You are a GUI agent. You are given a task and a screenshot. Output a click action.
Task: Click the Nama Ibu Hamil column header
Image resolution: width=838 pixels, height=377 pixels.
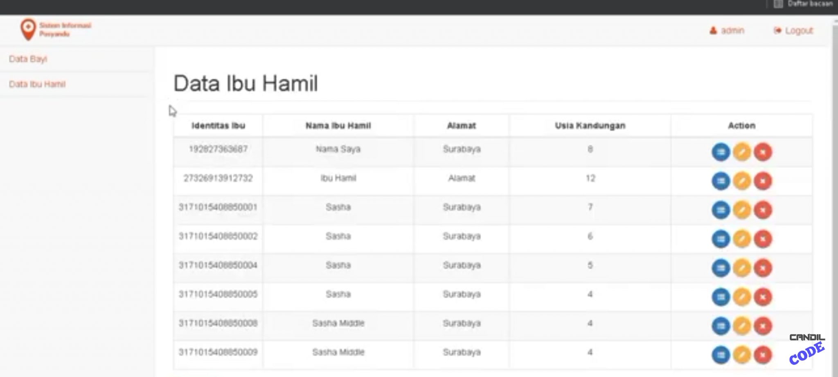point(338,126)
